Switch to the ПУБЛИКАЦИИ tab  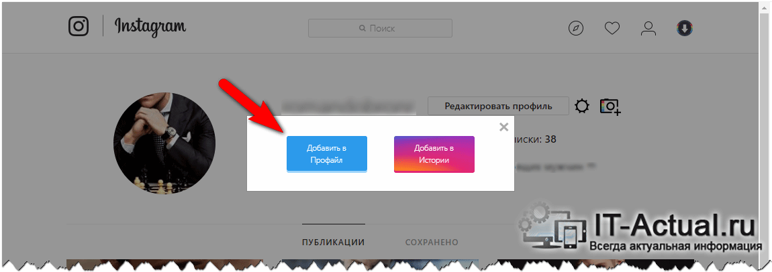[334, 242]
